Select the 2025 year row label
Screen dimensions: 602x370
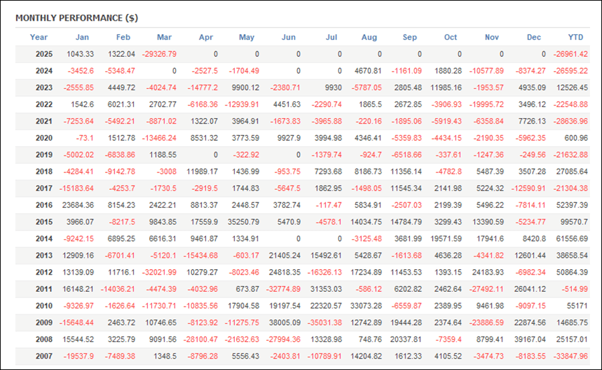[x=44, y=54]
